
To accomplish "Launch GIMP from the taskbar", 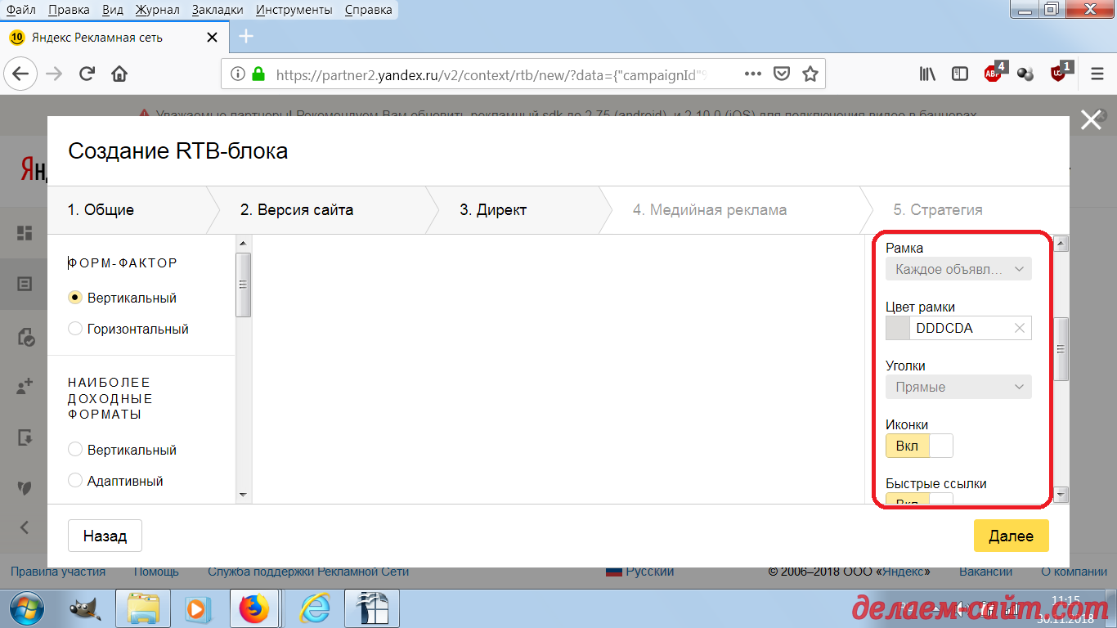I will click(x=83, y=609).
